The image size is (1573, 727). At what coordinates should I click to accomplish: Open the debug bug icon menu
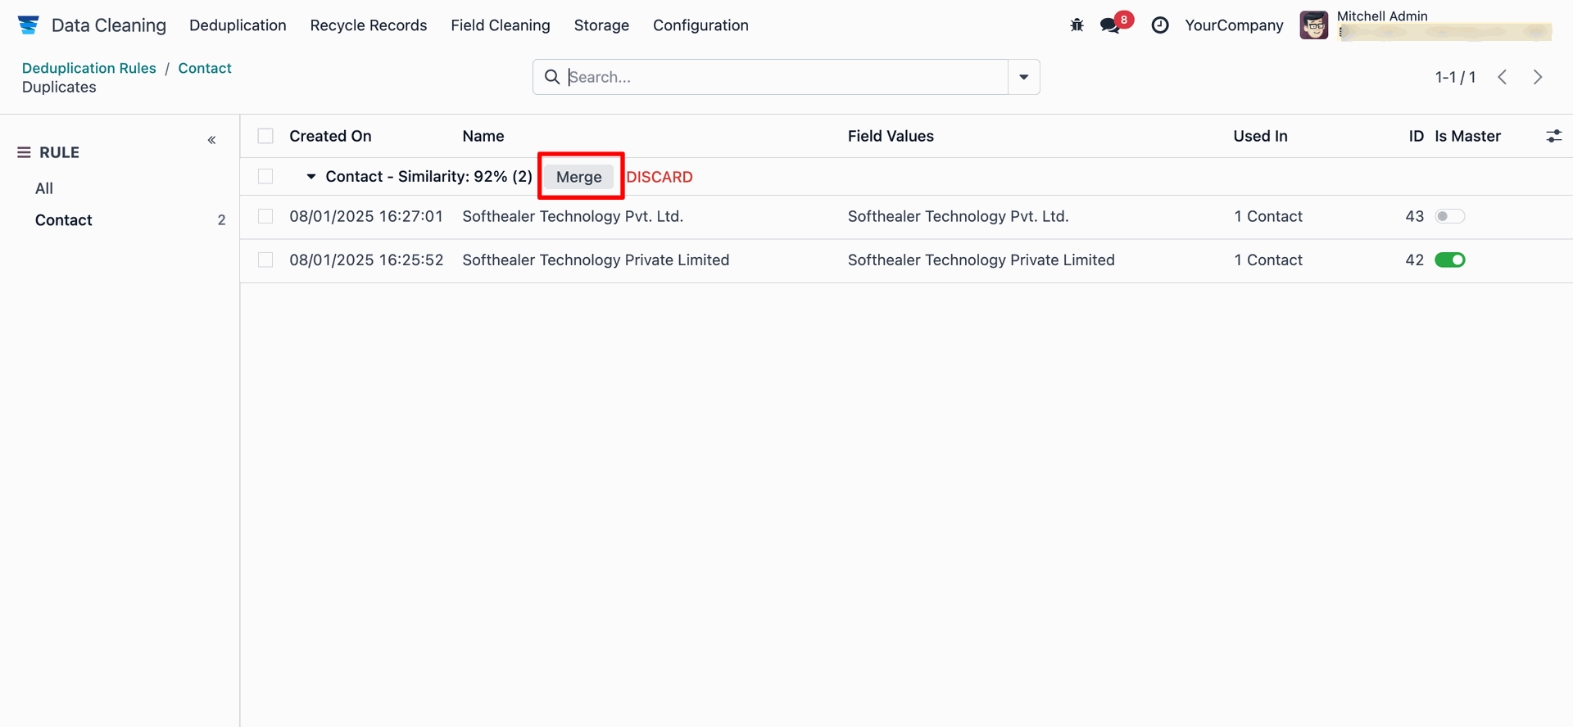click(1077, 25)
